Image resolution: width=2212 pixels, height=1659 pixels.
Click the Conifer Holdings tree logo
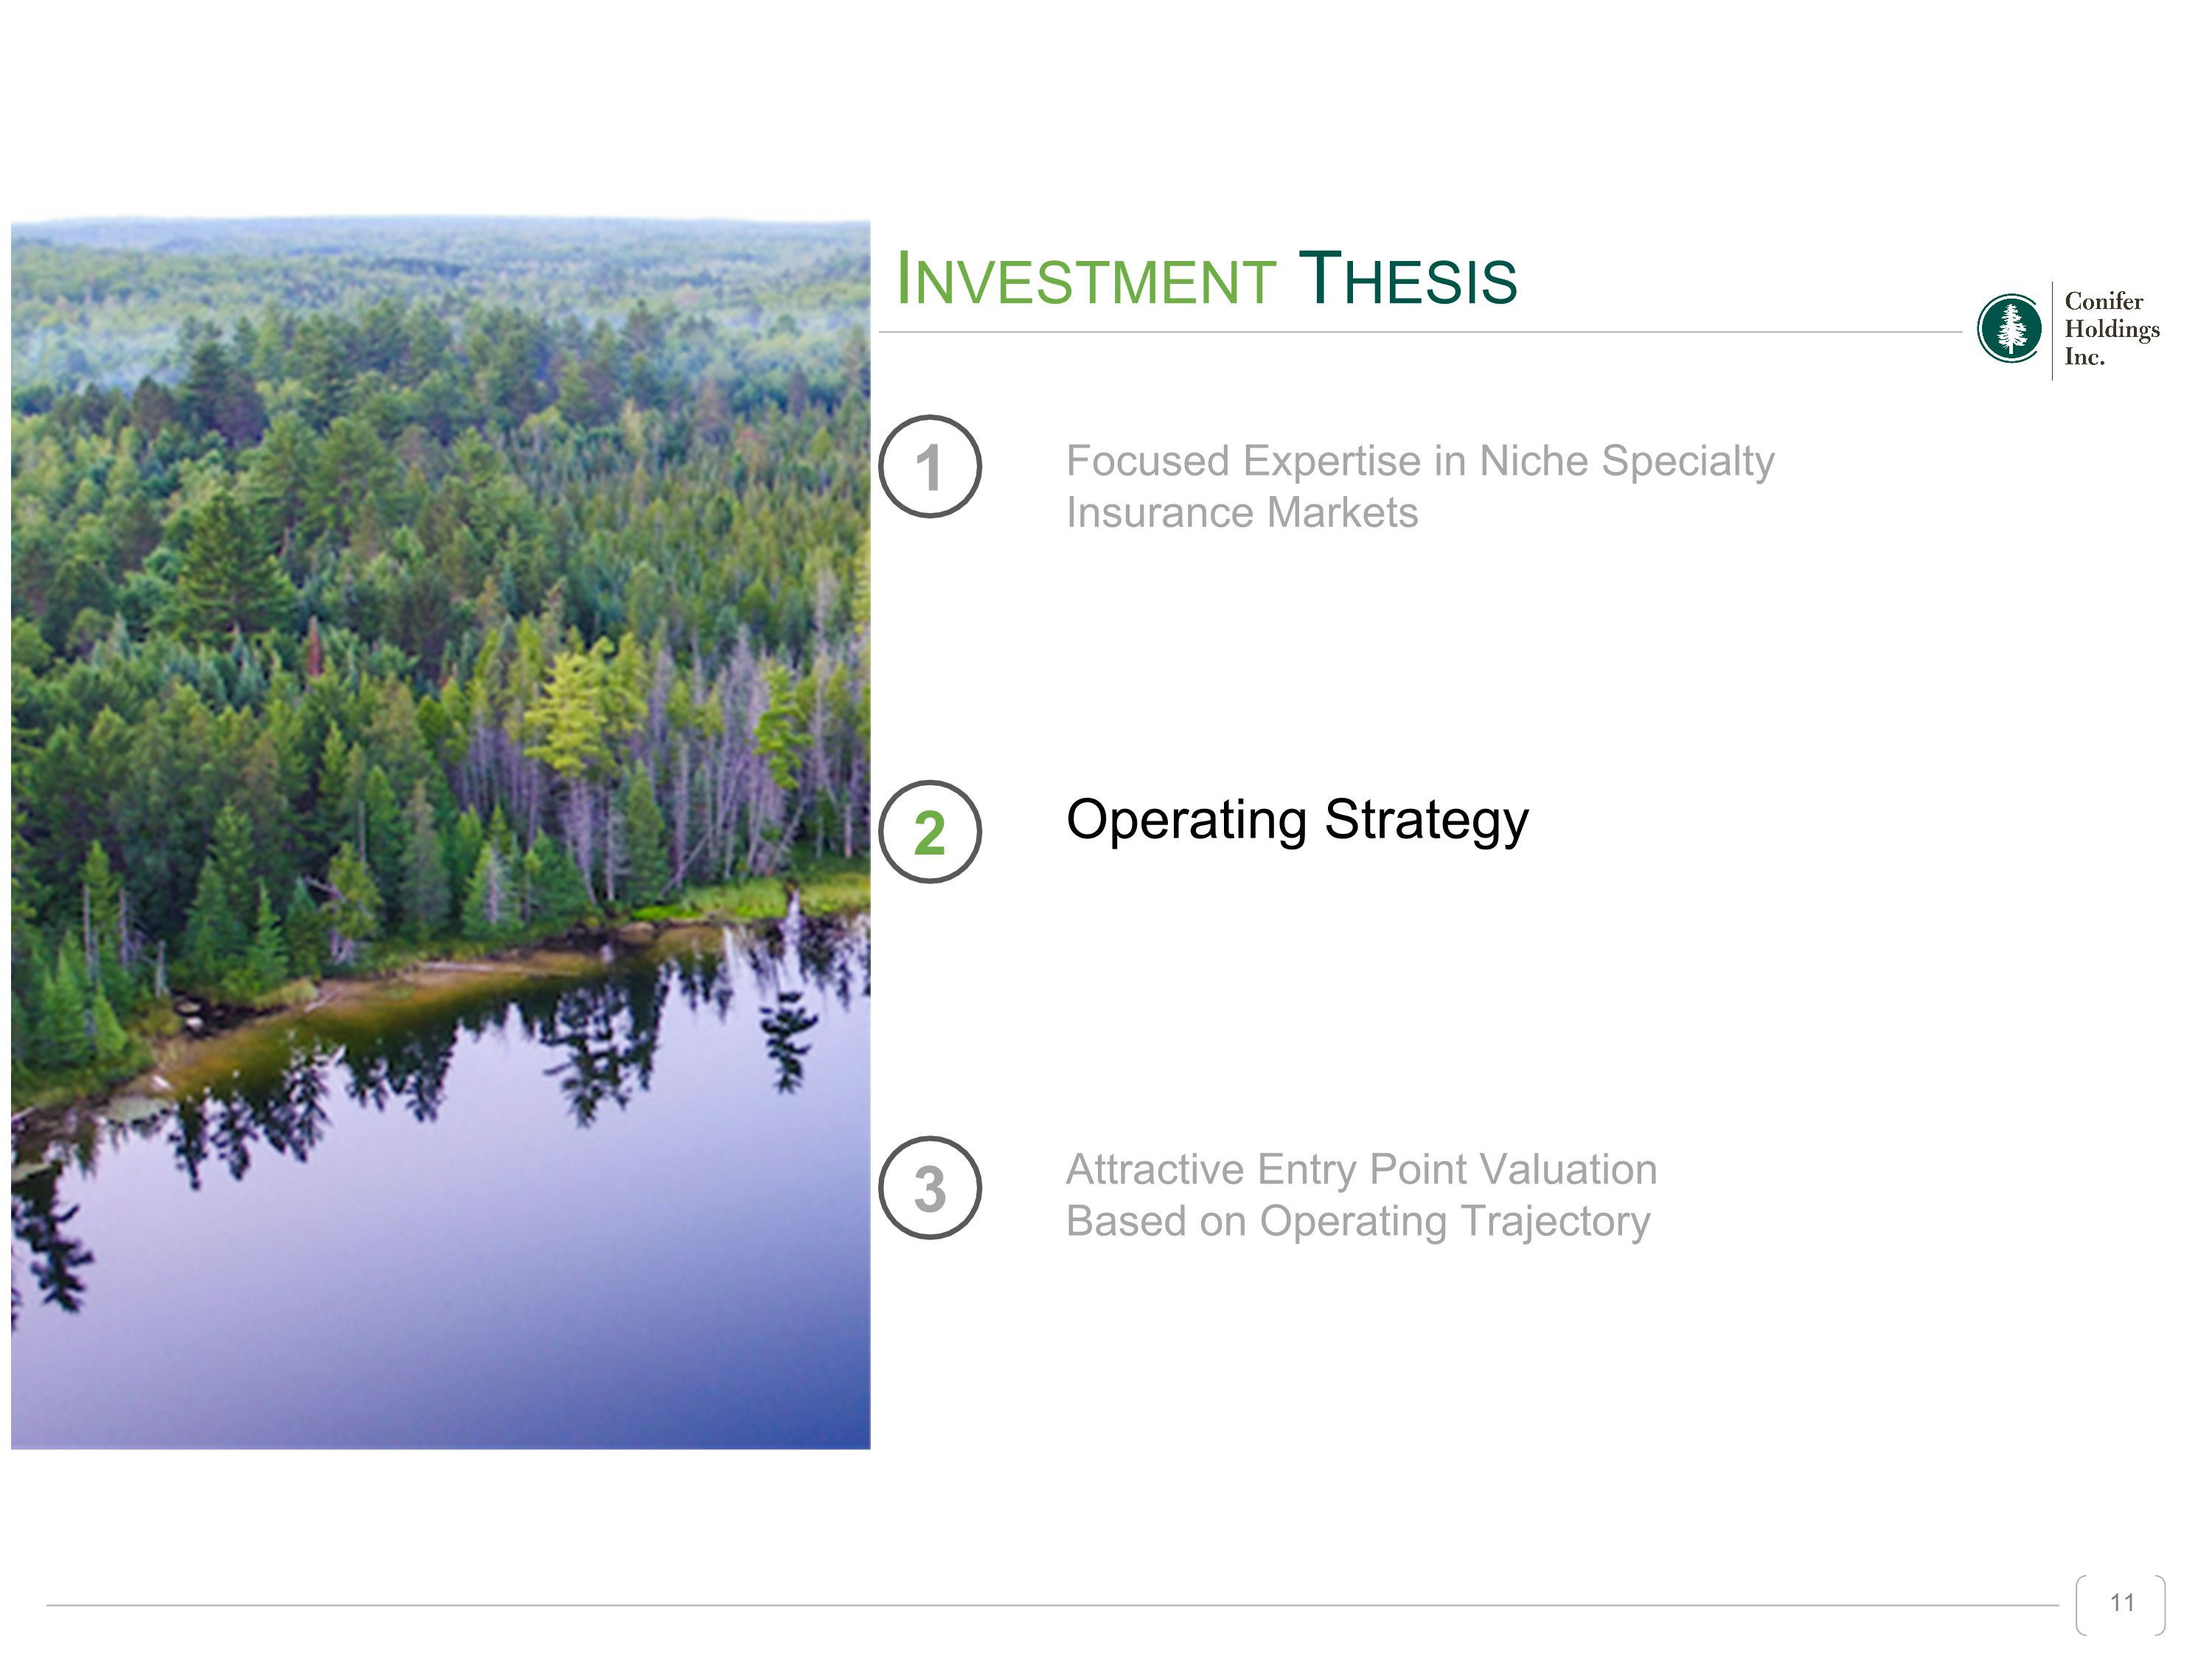[x=2009, y=328]
